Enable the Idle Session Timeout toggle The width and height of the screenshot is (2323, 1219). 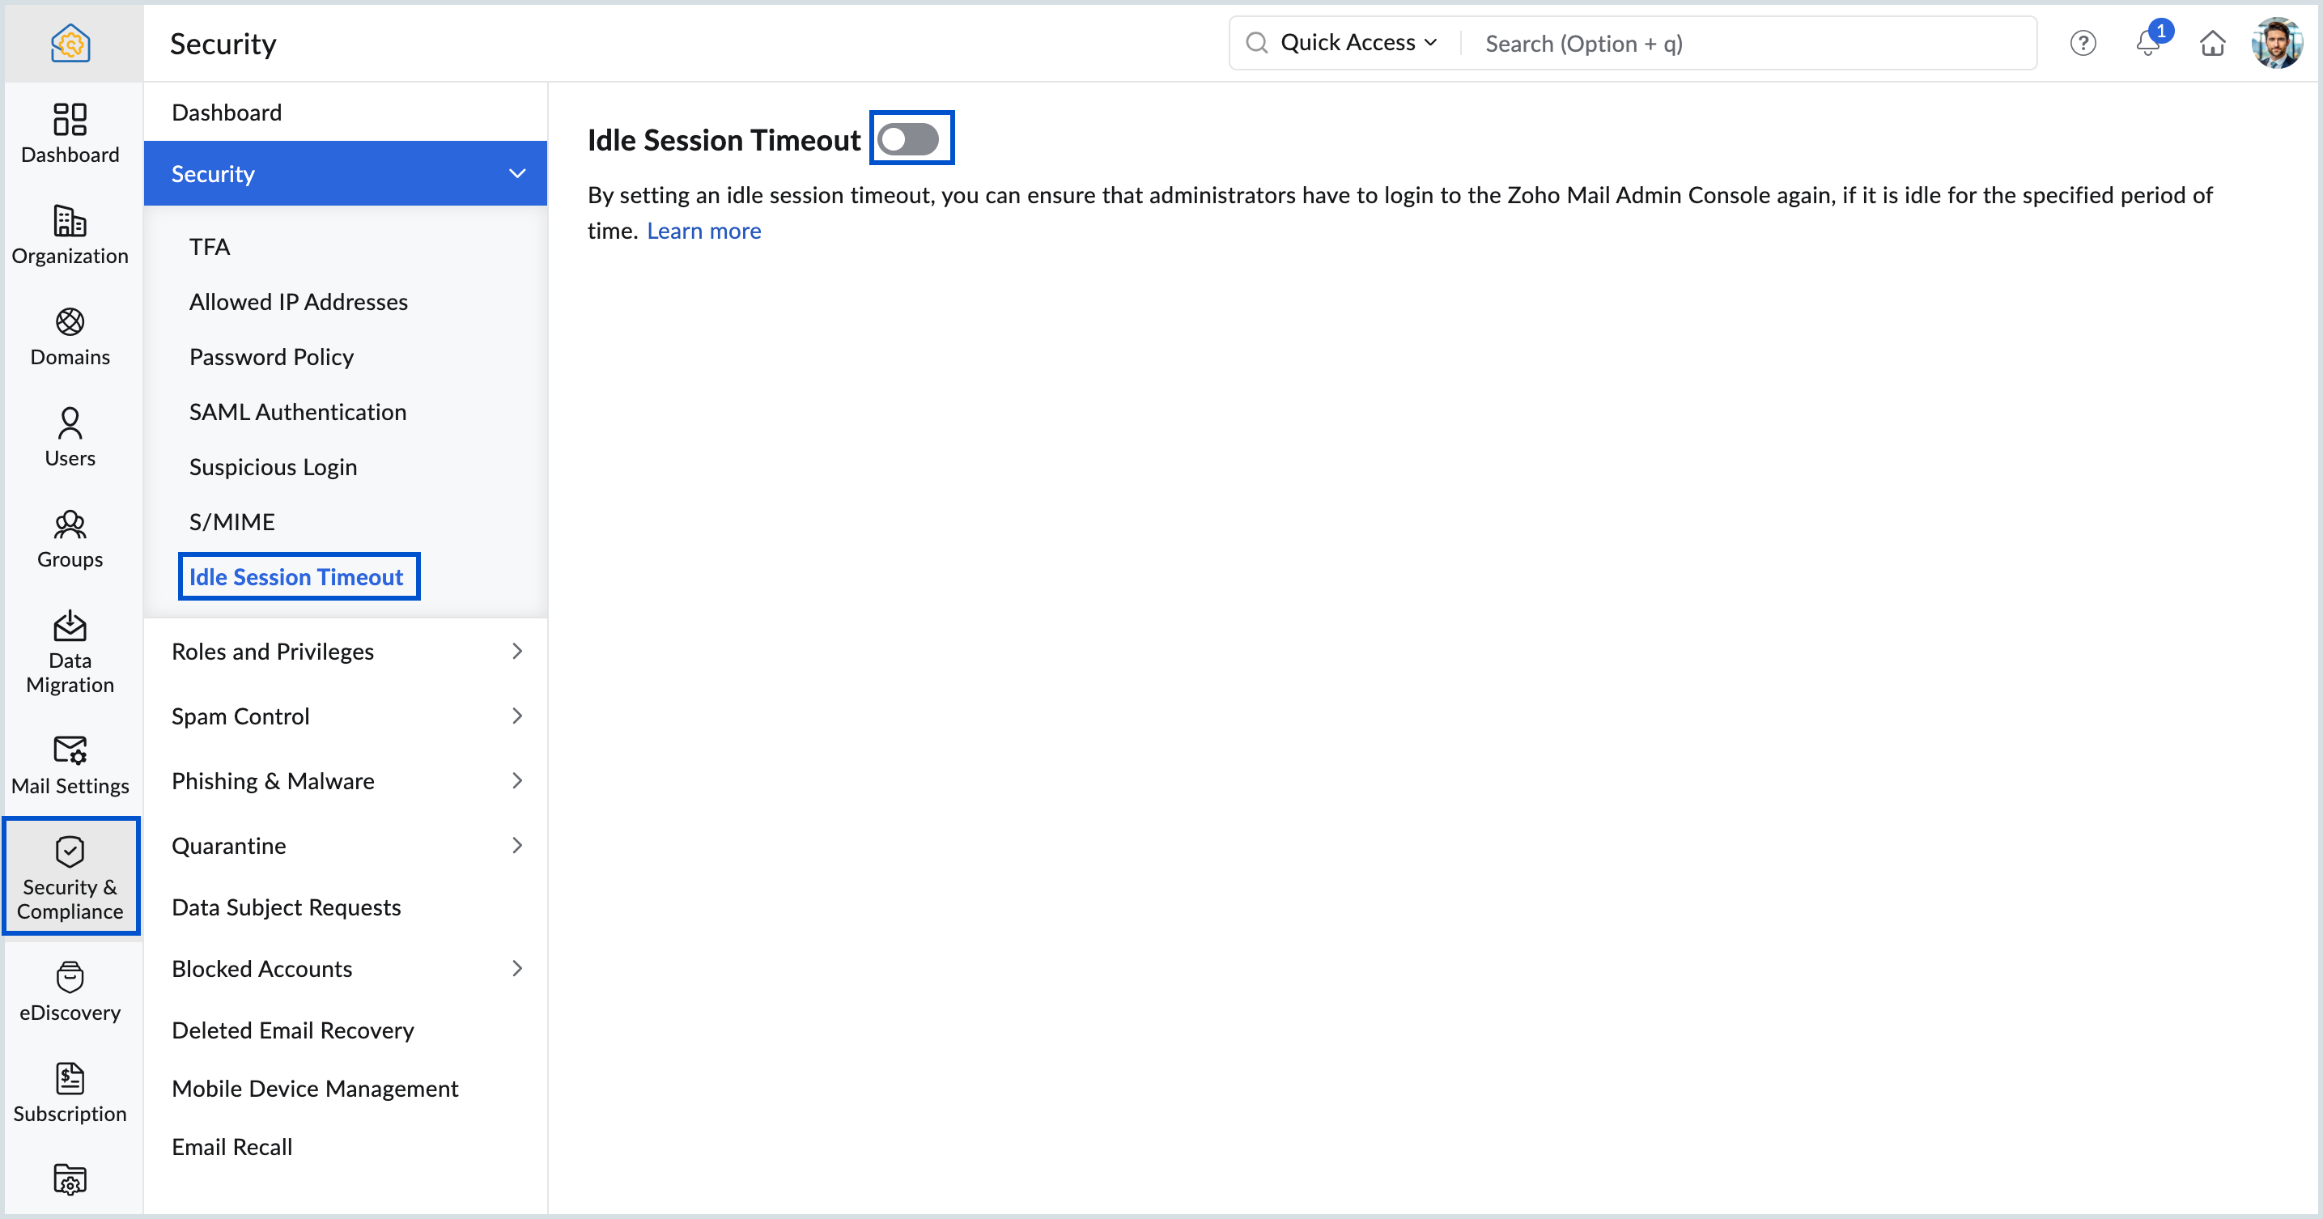[x=909, y=139]
